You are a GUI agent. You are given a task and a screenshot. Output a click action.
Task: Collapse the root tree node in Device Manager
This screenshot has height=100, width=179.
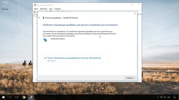point(34,16)
